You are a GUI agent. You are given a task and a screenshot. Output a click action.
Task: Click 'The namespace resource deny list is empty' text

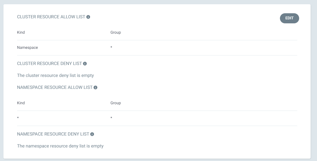click(x=60, y=146)
